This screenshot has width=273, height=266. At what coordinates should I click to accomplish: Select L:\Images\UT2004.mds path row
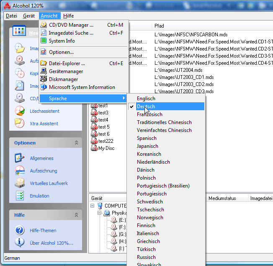[x=178, y=70]
